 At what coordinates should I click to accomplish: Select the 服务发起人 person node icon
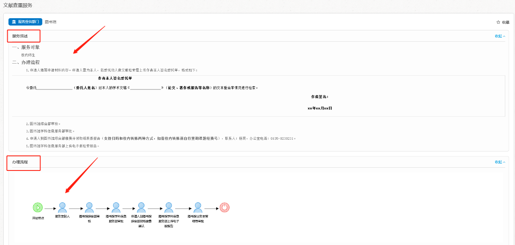pos(62,208)
